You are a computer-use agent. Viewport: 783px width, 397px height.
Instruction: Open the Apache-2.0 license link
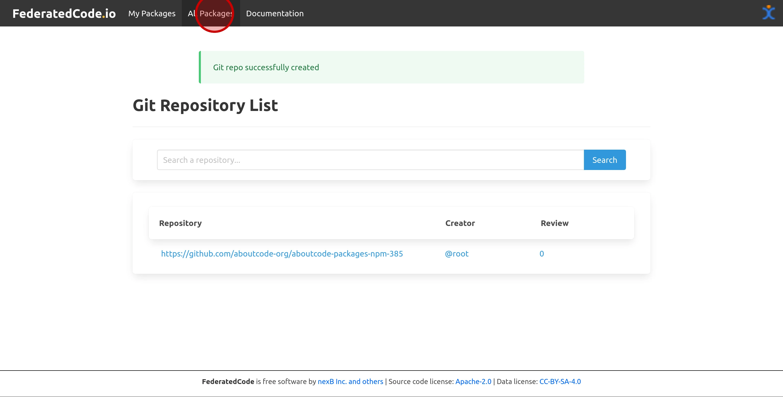473,381
